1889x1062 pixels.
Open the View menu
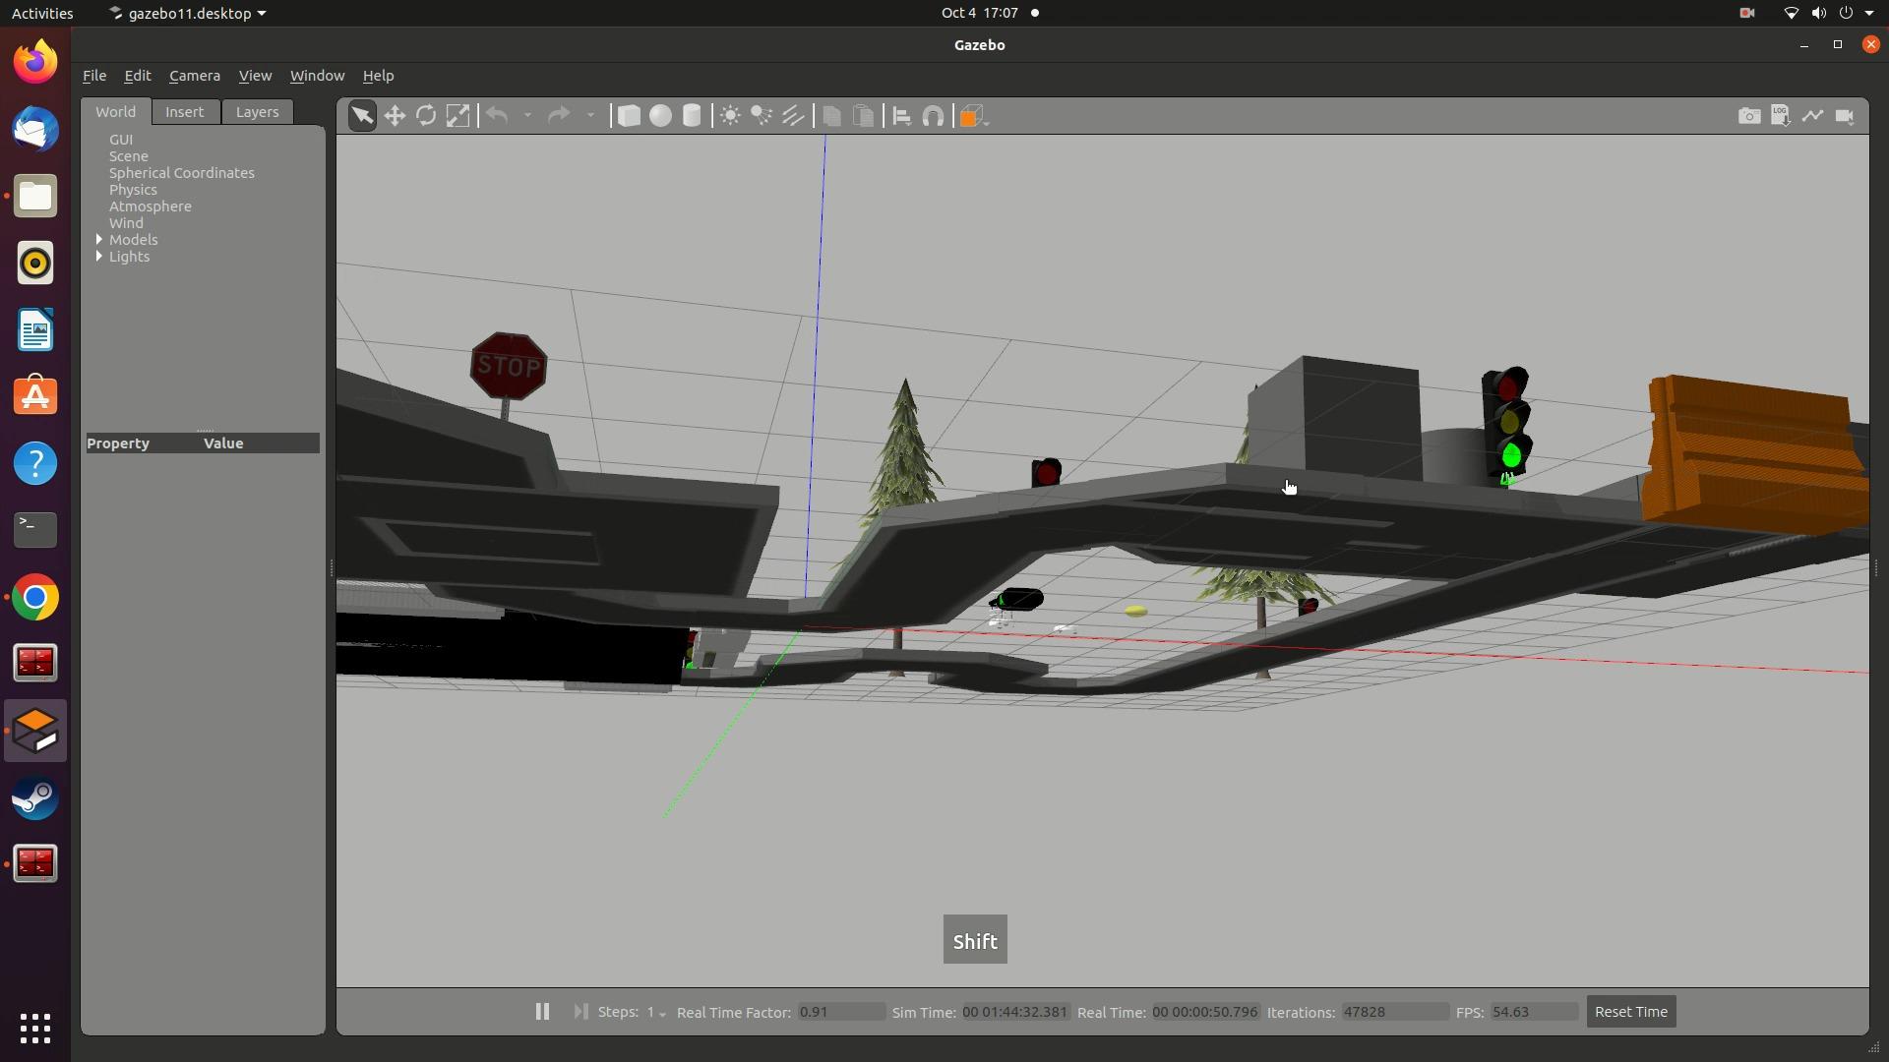coord(255,76)
